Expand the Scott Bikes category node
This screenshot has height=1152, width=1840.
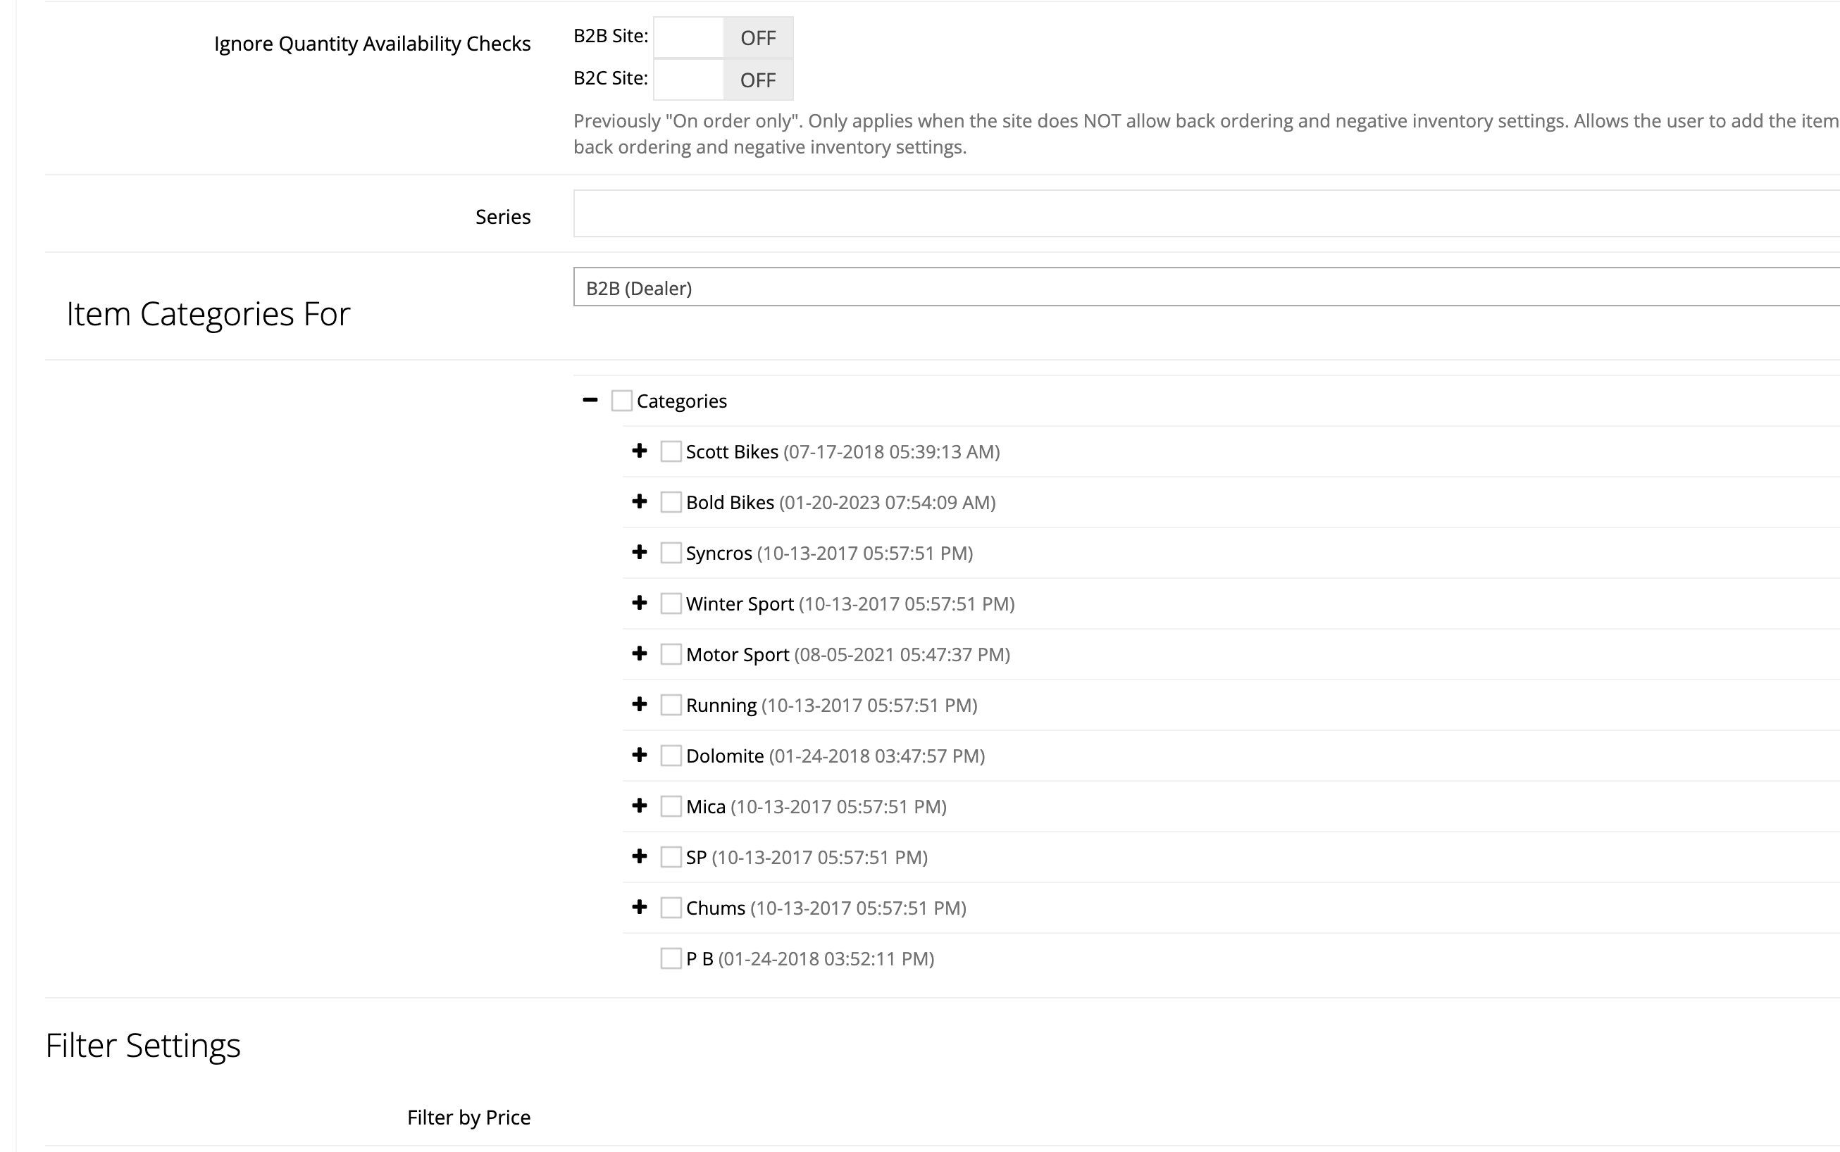640,451
